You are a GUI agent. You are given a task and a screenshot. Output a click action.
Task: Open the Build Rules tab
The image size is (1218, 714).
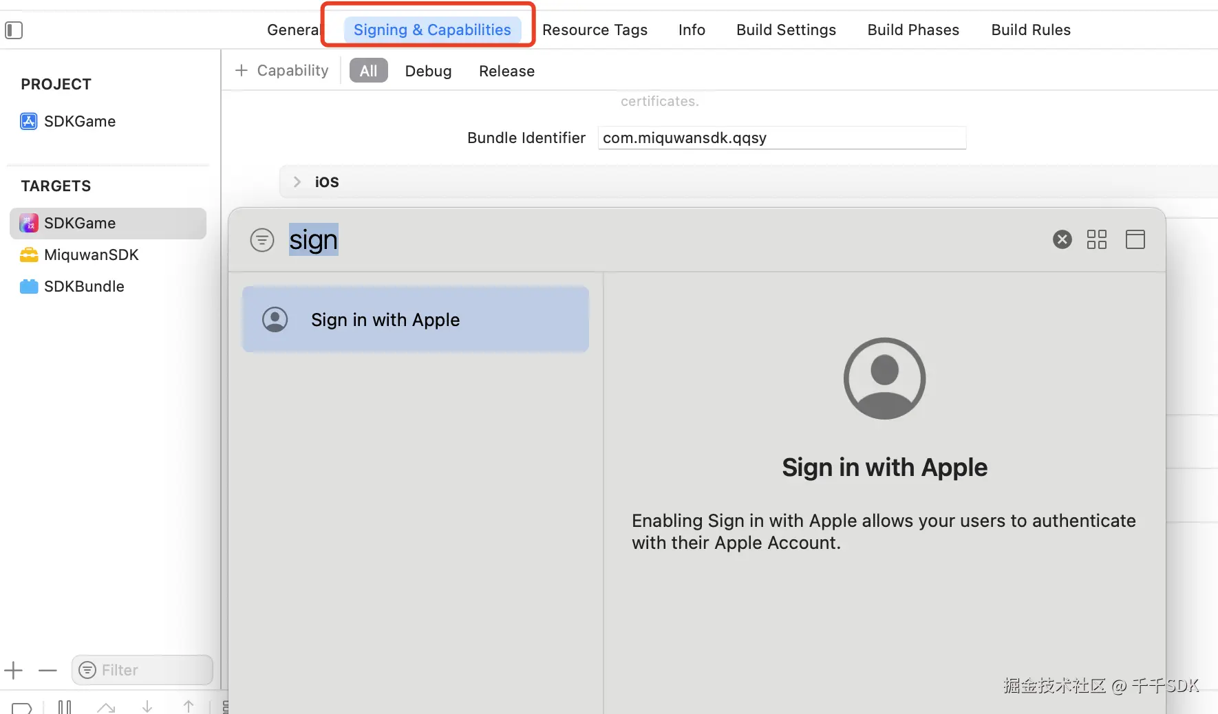(x=1031, y=30)
